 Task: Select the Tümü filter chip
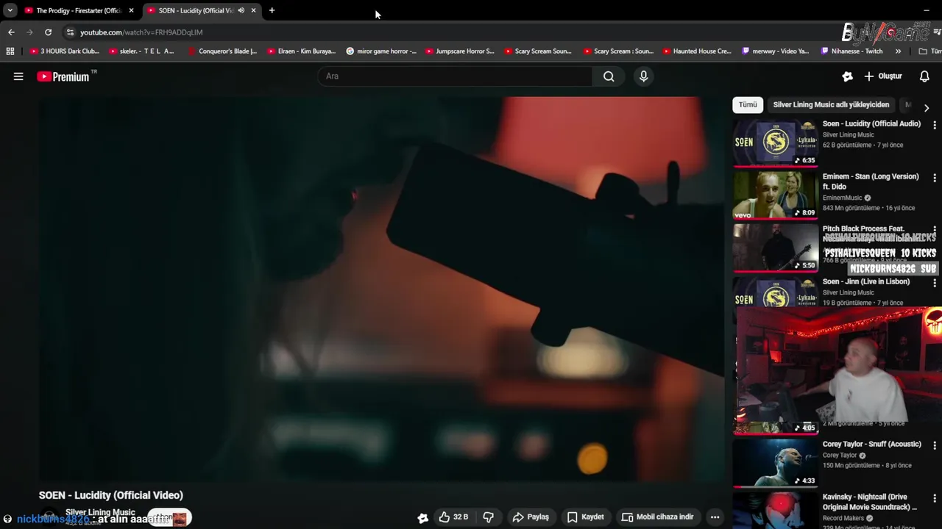pyautogui.click(x=748, y=105)
